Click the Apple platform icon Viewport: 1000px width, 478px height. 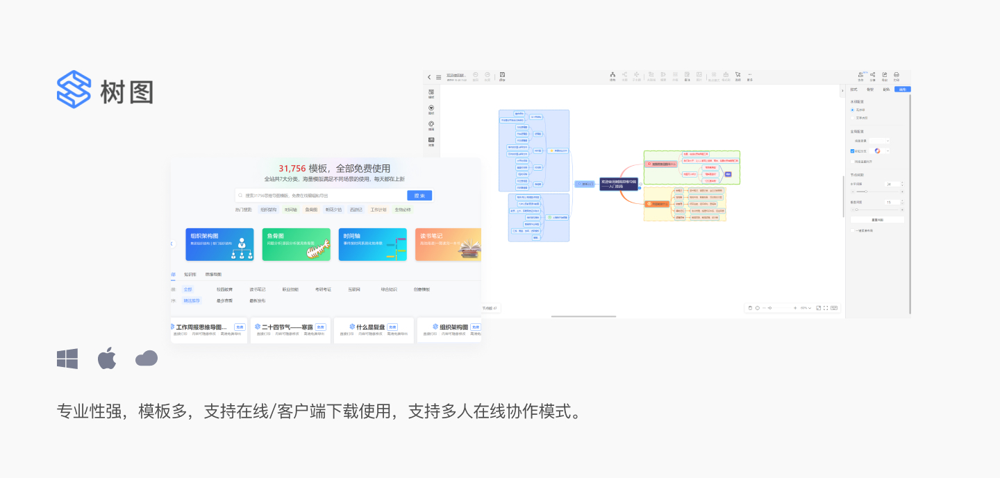click(x=106, y=359)
